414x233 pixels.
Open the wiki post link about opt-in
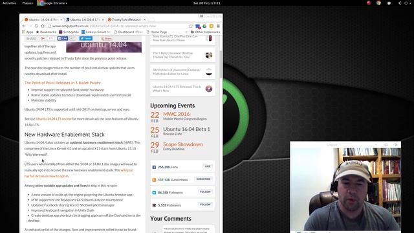[x=79, y=173]
